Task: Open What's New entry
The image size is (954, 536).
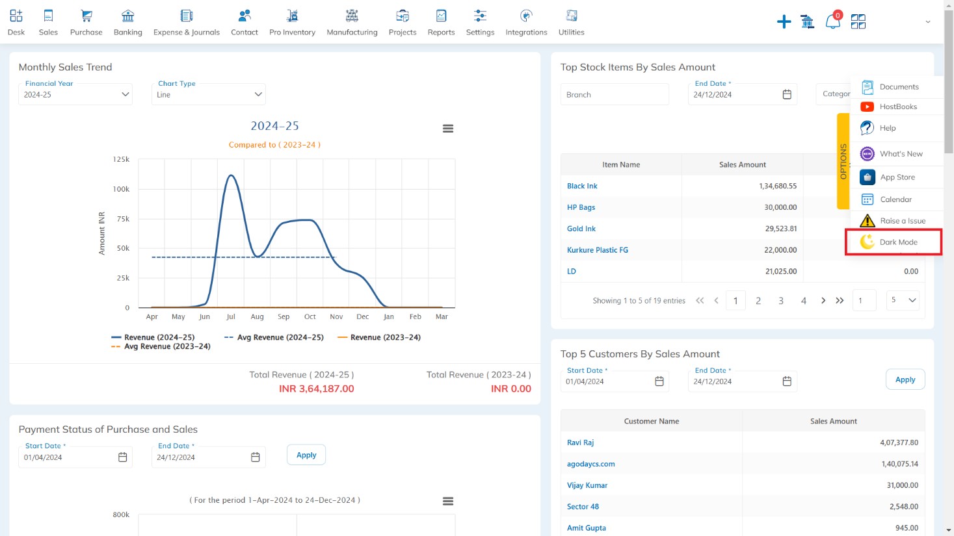Action: pyautogui.click(x=897, y=154)
